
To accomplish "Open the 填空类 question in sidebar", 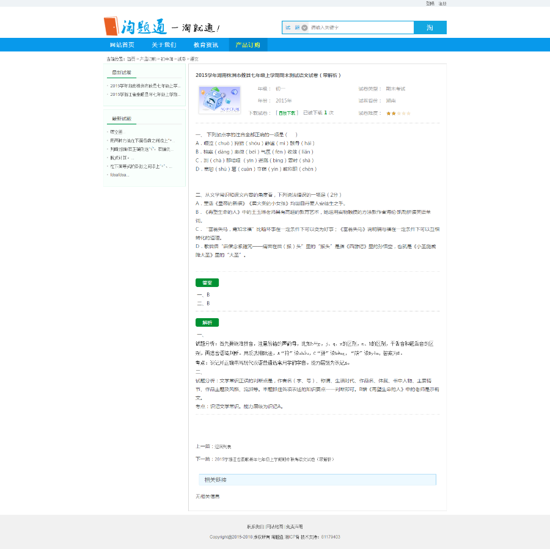I will (x=117, y=132).
